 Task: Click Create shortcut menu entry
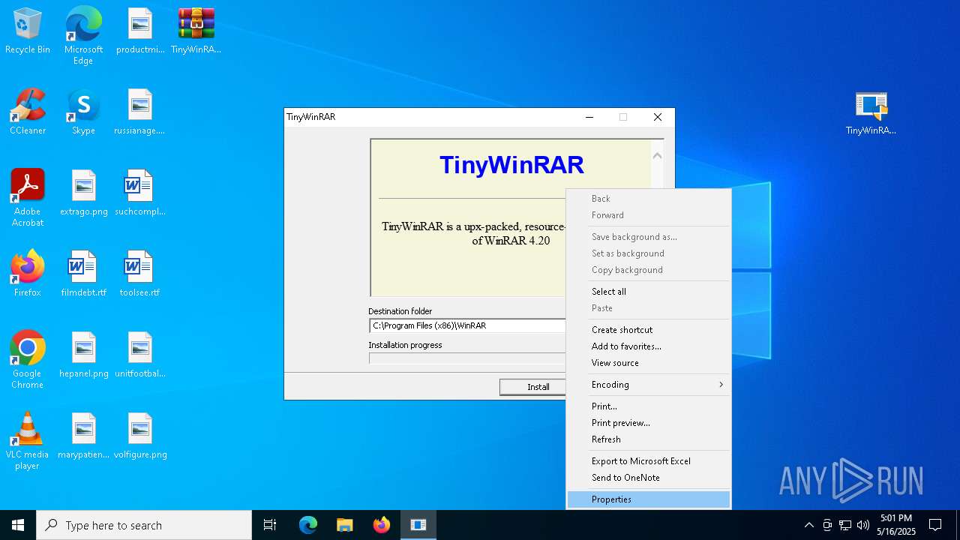[x=649, y=330]
